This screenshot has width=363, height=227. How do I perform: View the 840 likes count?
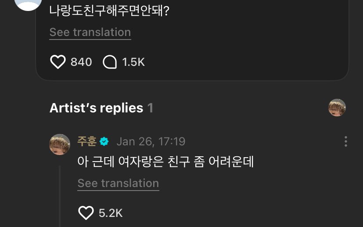[81, 62]
